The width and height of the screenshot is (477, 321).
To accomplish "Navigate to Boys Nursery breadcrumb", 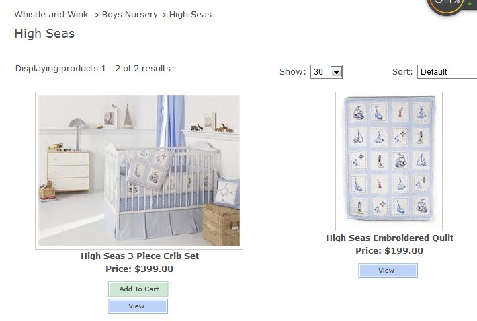I will pos(130,14).
